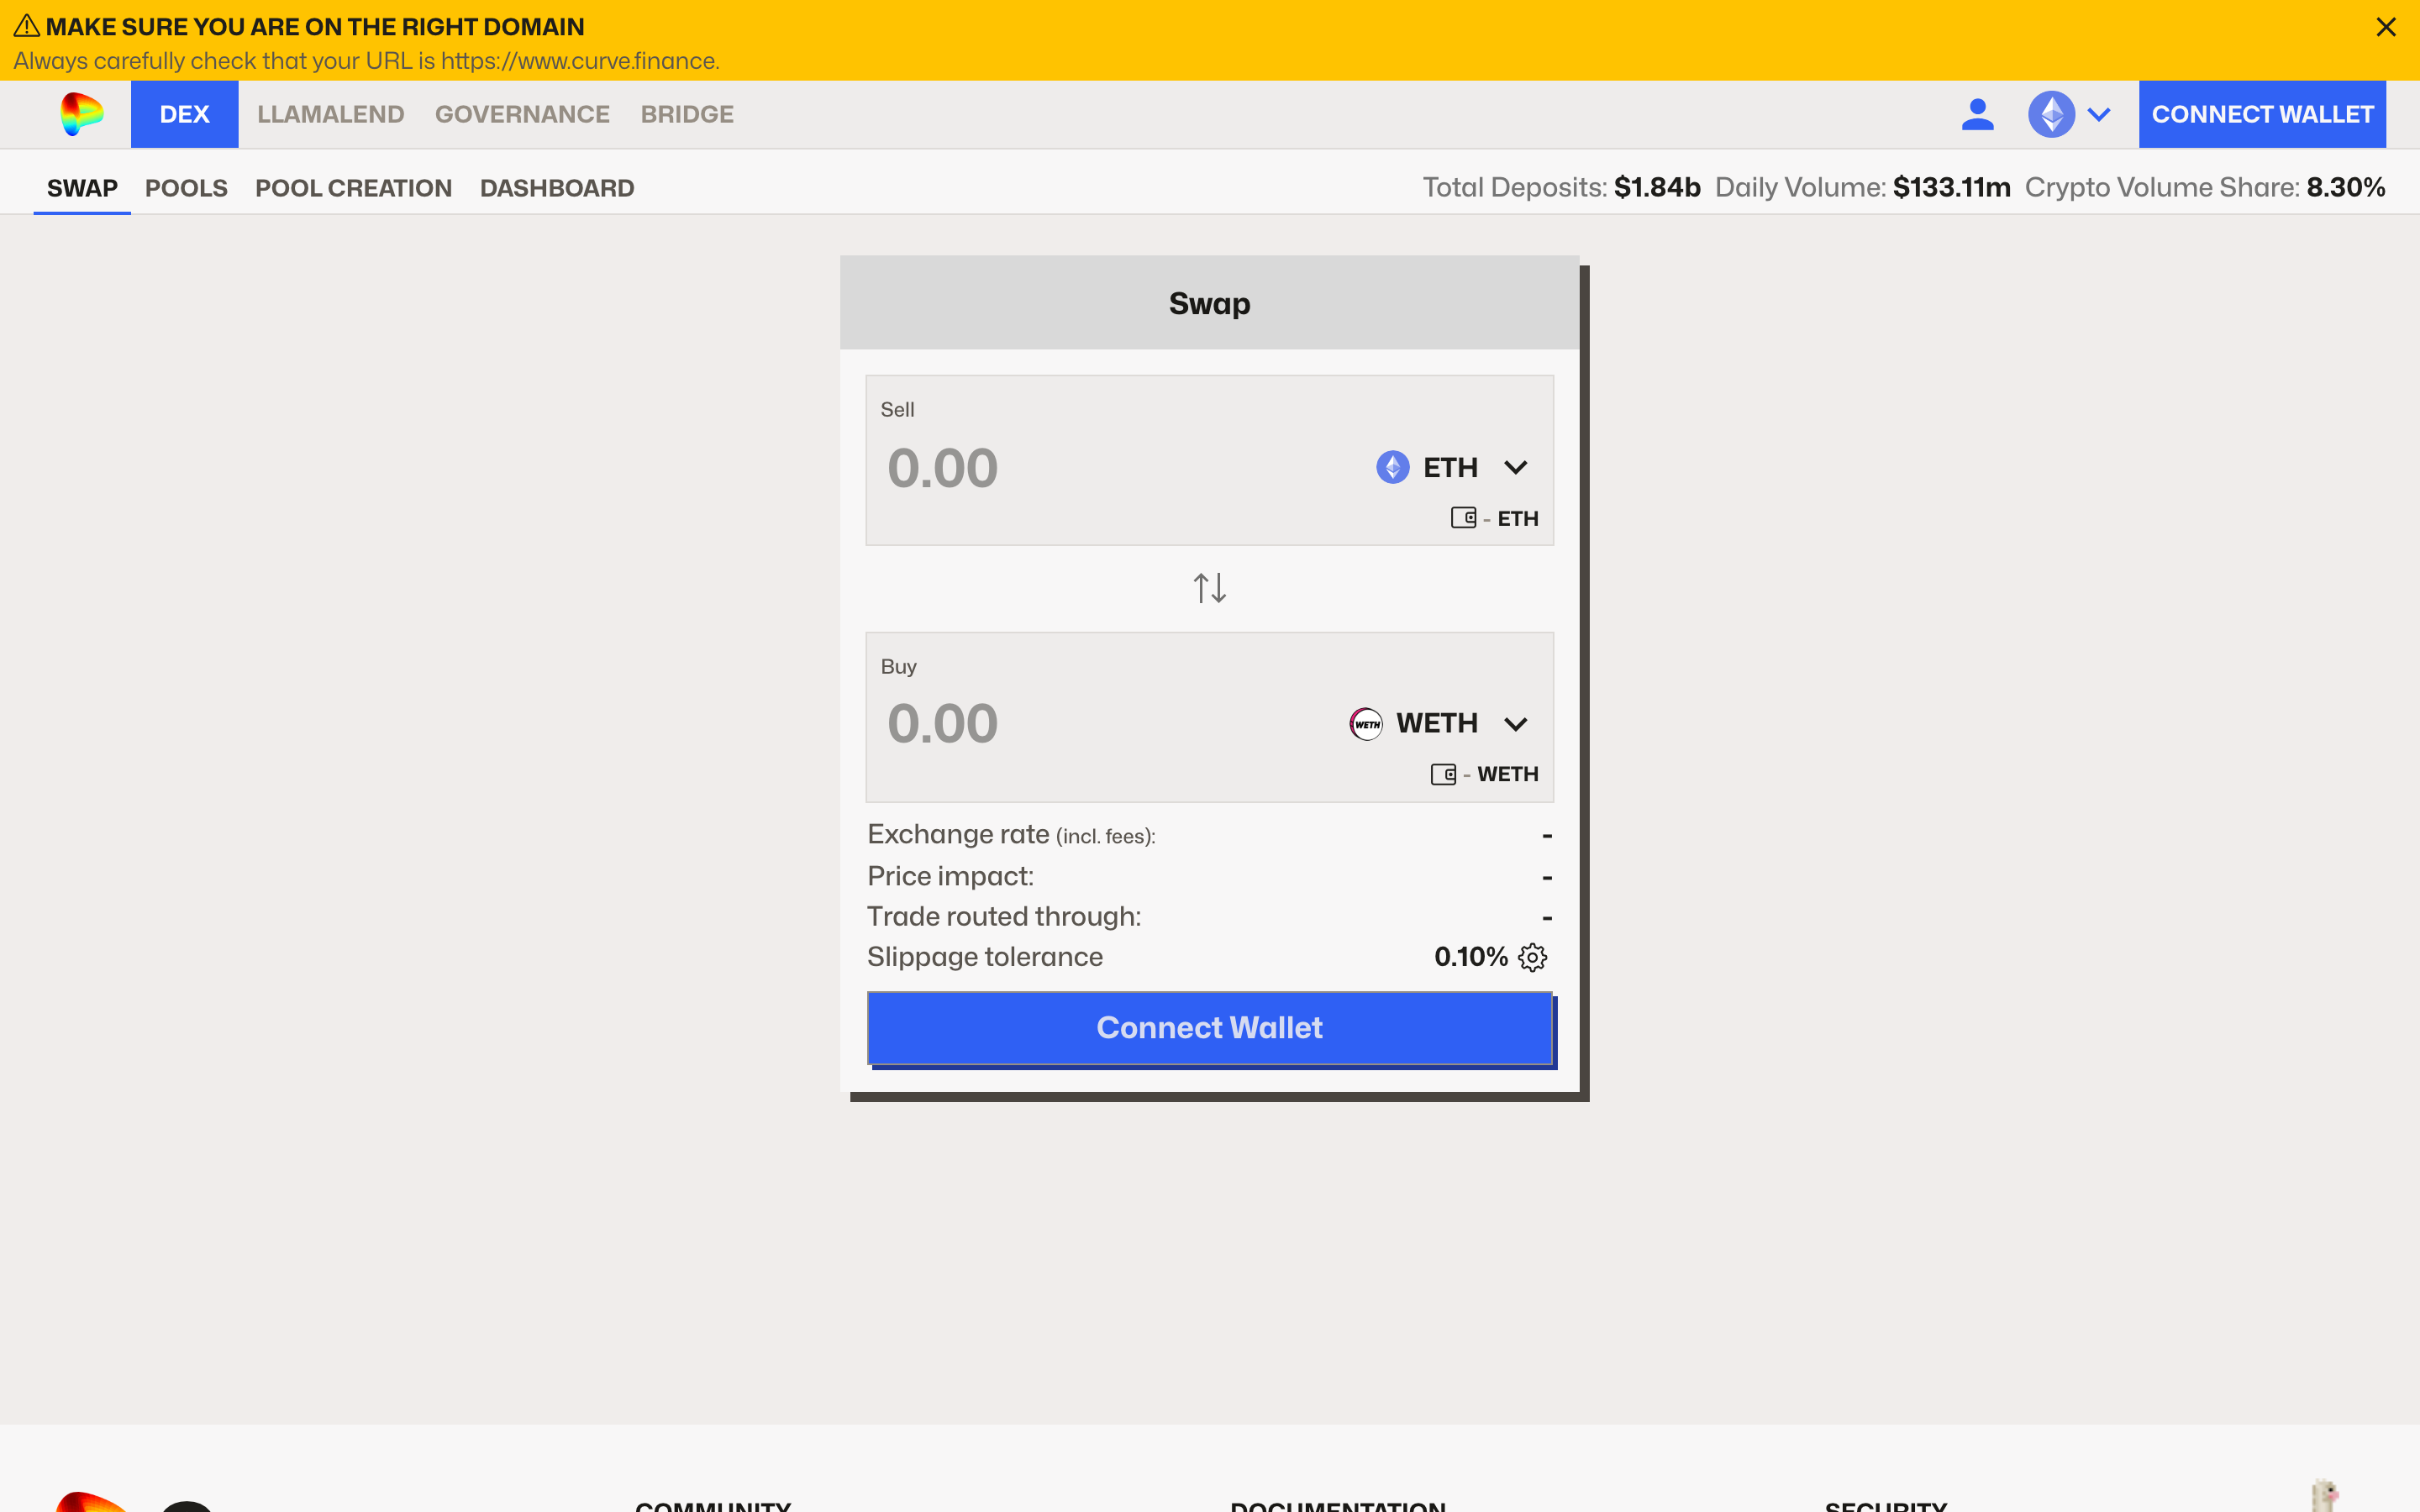
Task: Open the Bridge navigation item
Action: tap(686, 114)
